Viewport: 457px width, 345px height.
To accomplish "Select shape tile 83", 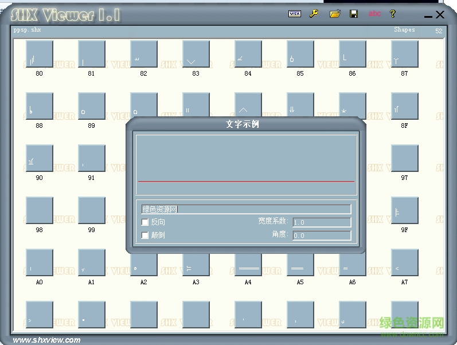I will [196, 54].
